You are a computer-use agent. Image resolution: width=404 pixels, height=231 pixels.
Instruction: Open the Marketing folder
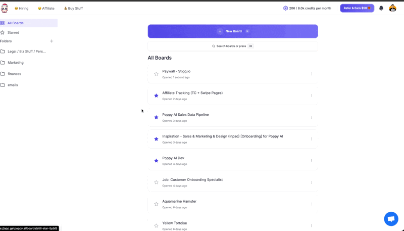click(16, 63)
